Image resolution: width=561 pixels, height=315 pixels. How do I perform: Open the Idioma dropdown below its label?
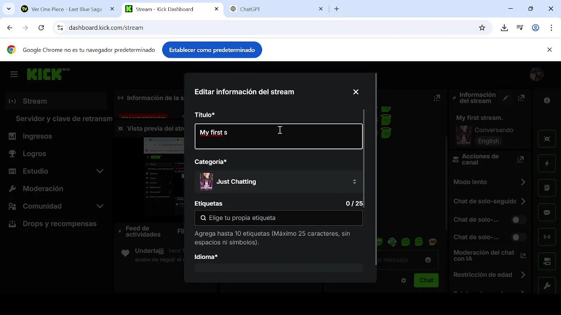279,268
